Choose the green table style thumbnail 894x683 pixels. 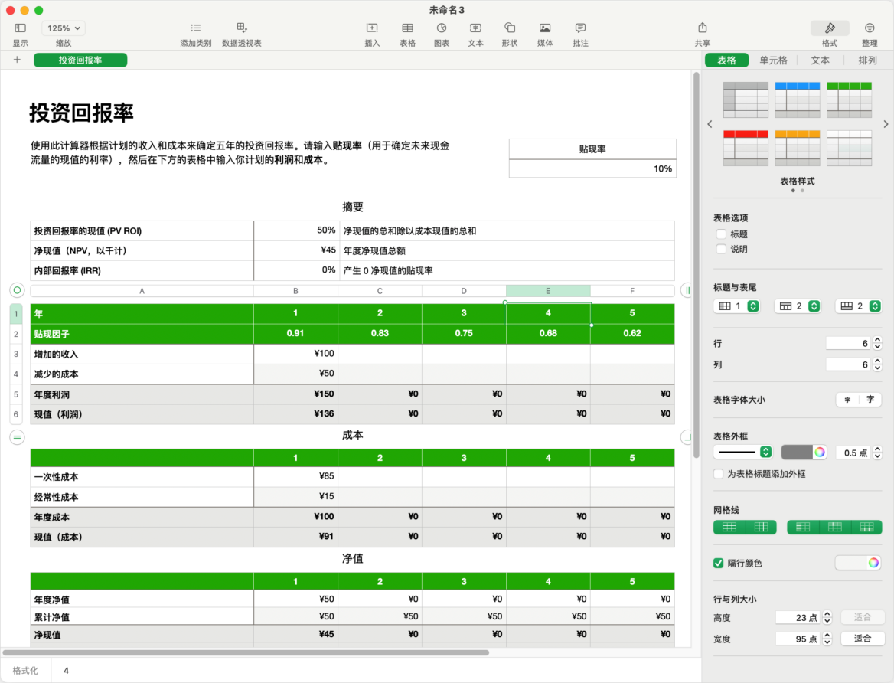point(849,100)
